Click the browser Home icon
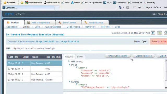The width and height of the screenshot is (167, 94). pos(120,7)
